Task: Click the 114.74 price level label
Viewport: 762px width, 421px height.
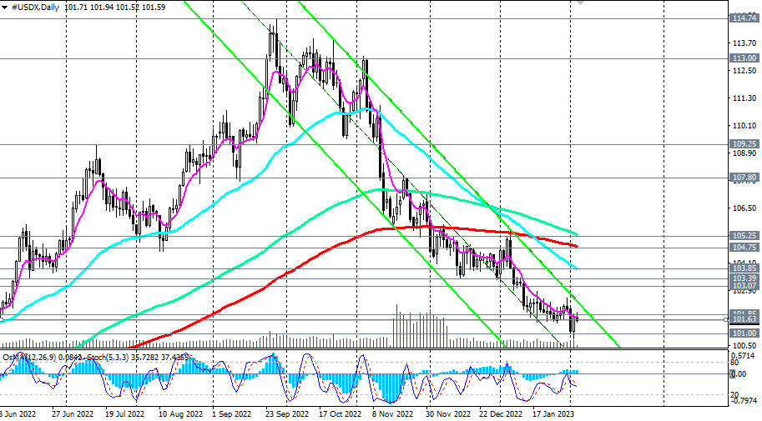Action: 744,18
